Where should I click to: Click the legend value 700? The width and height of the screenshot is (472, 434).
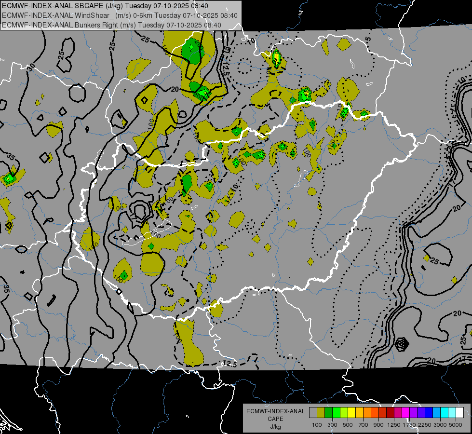pos(364,425)
